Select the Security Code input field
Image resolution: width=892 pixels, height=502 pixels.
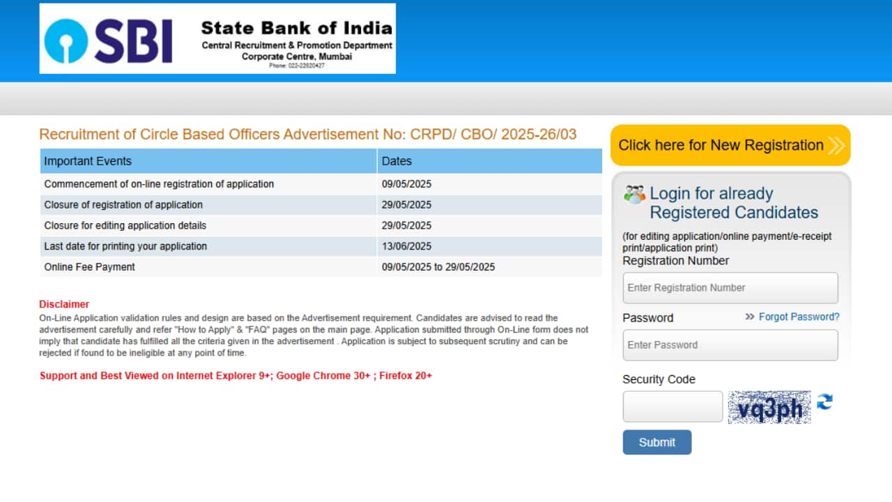[672, 406]
